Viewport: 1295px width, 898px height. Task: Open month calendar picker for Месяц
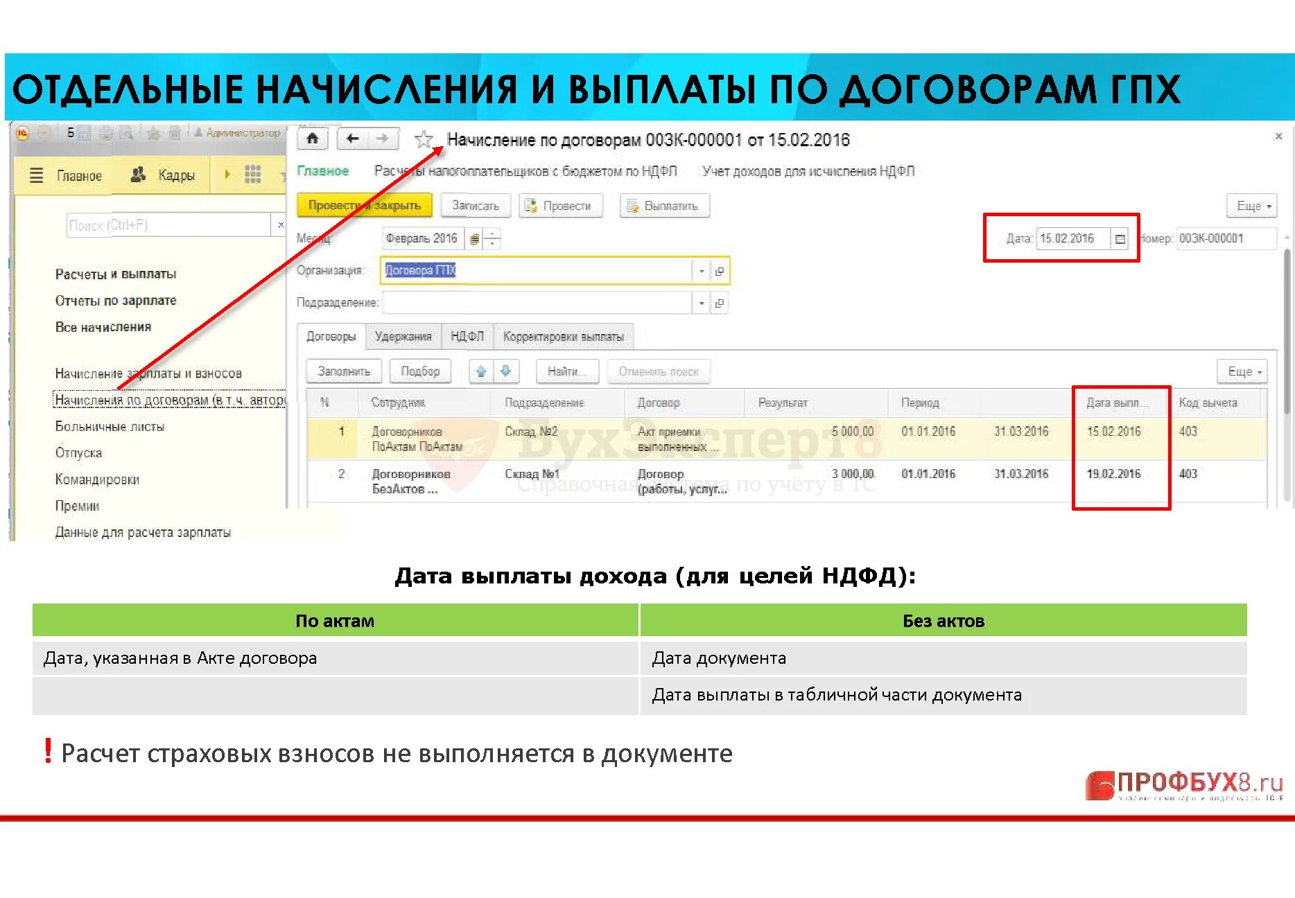click(474, 239)
